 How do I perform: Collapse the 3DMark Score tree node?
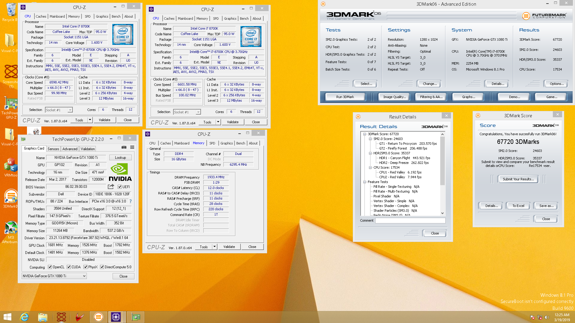[x=364, y=134]
